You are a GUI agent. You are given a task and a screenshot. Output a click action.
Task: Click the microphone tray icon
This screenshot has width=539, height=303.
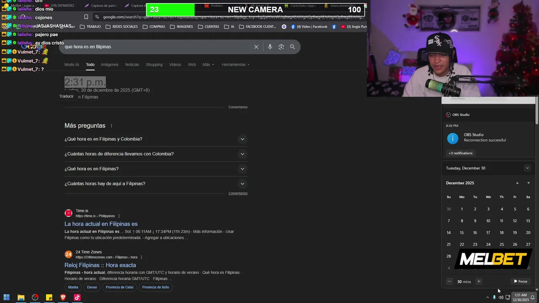click(494, 298)
